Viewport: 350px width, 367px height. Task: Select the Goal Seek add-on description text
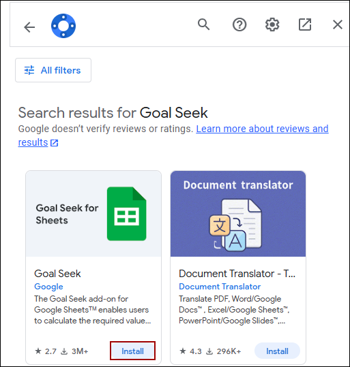tap(92, 310)
